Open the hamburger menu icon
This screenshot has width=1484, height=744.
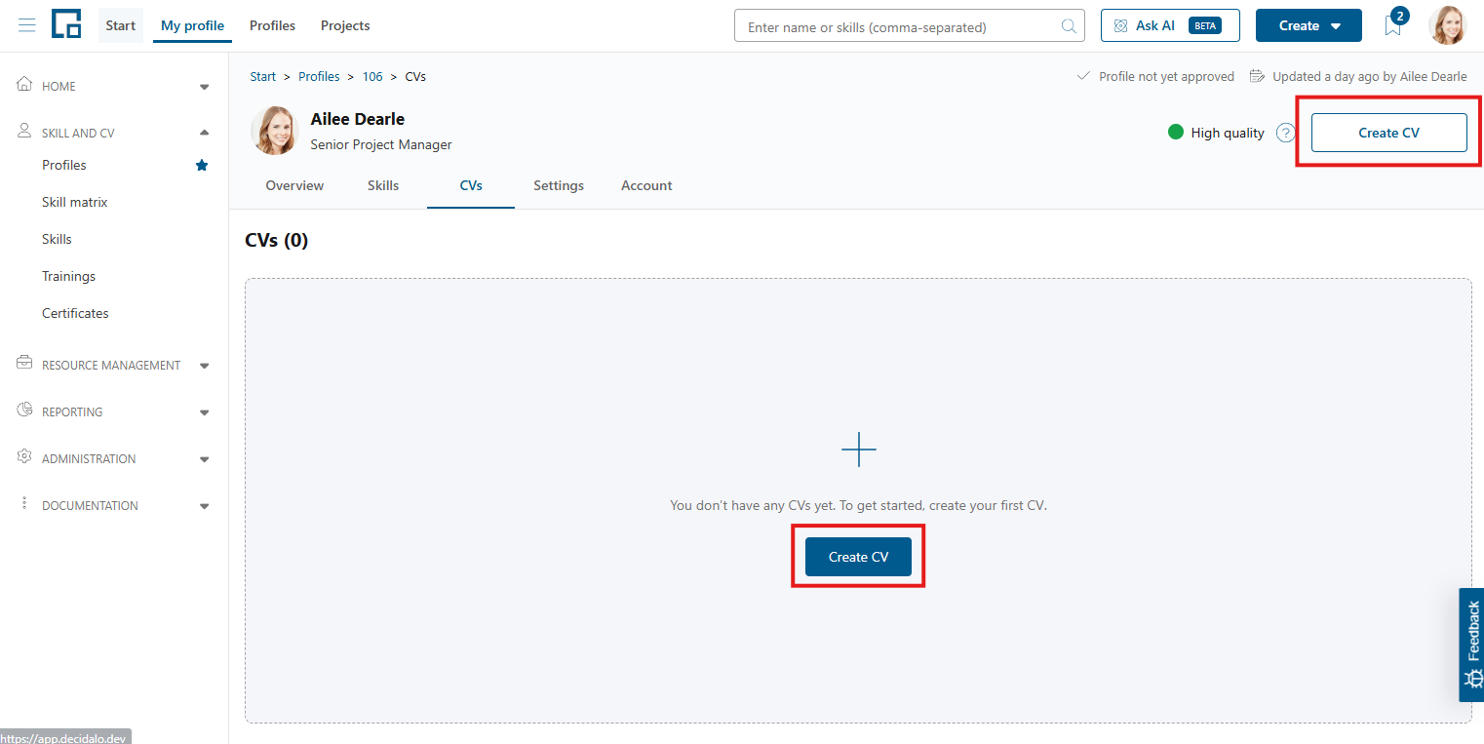pyautogui.click(x=27, y=25)
